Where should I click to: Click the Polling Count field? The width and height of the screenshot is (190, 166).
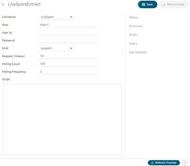(68, 64)
